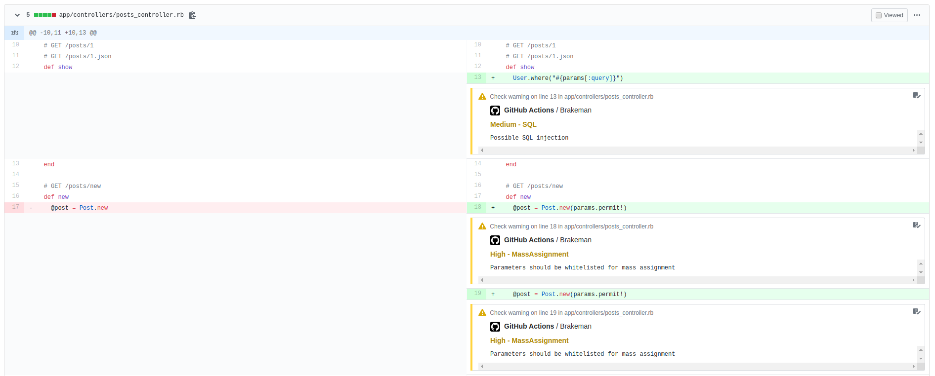
Task: Open the file options three-dot menu
Action: pyautogui.click(x=917, y=15)
